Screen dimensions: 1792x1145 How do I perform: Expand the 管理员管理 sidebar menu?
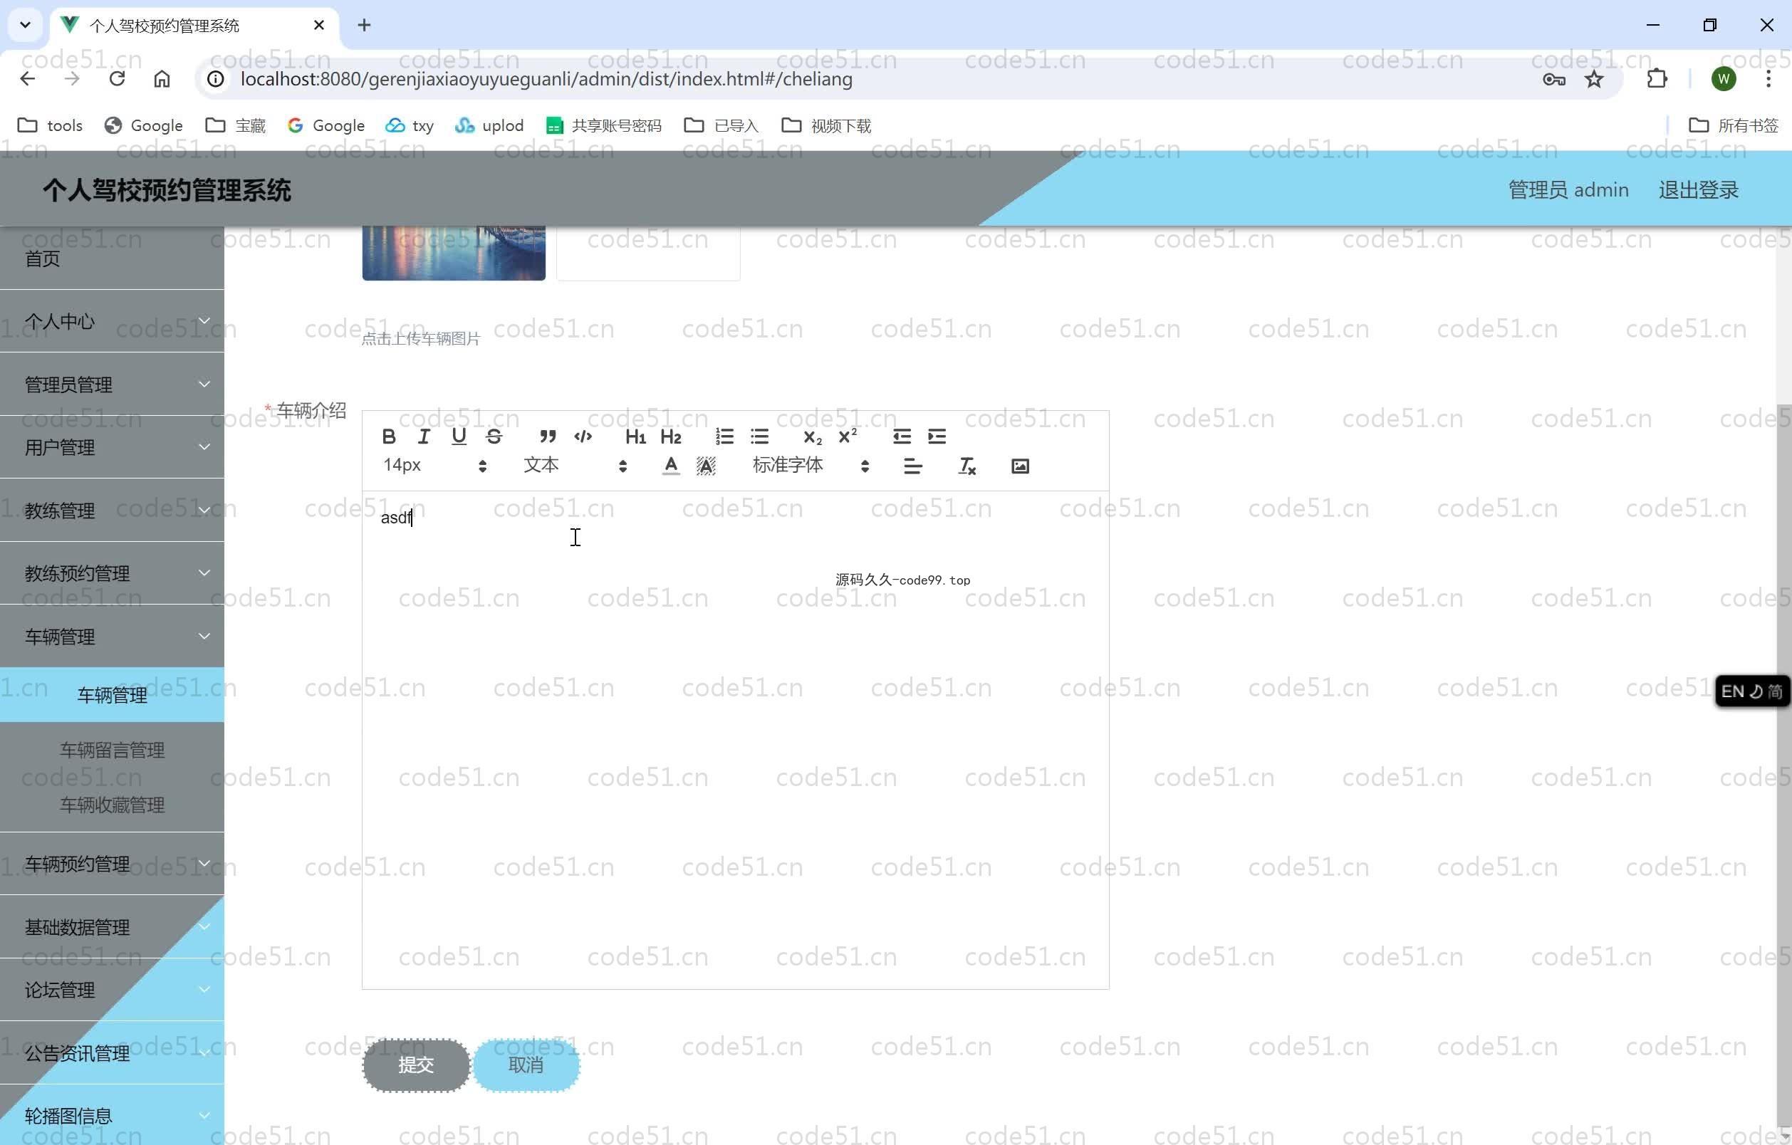tap(112, 385)
